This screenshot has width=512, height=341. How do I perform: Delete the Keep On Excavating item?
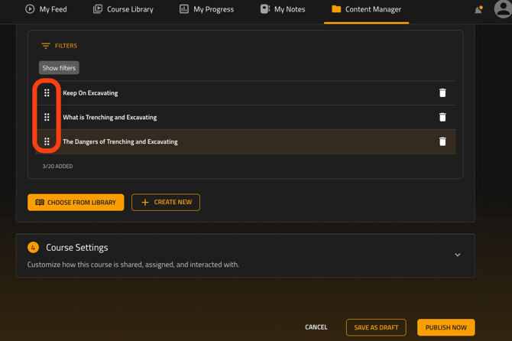tap(442, 93)
